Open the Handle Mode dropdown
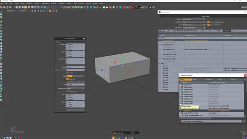This screenshot has height=139, width=247. [75, 88]
